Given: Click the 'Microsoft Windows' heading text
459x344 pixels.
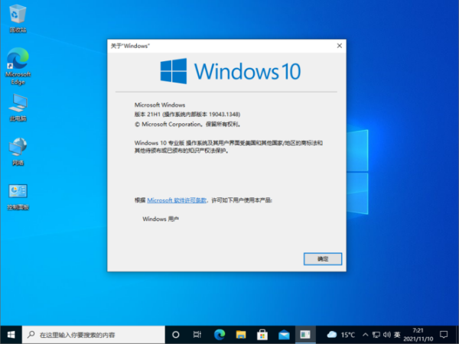Looking at the screenshot, I should (x=160, y=105).
